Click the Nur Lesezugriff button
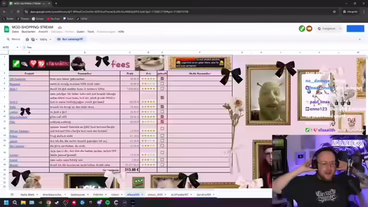 coord(70,39)
